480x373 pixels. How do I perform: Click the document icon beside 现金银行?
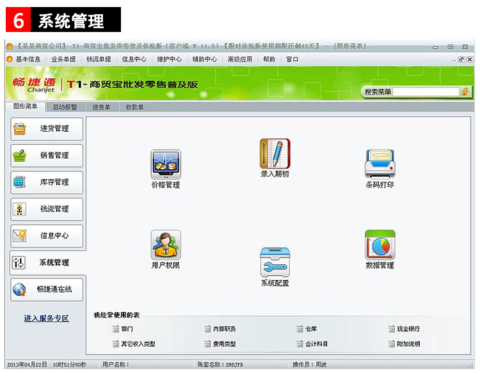392,329
